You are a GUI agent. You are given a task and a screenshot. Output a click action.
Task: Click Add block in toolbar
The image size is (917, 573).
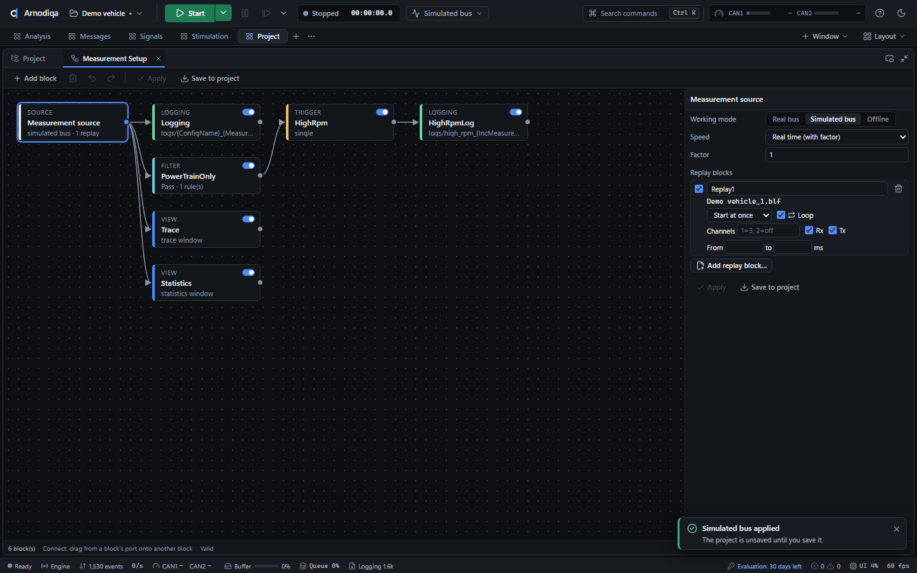(x=35, y=78)
